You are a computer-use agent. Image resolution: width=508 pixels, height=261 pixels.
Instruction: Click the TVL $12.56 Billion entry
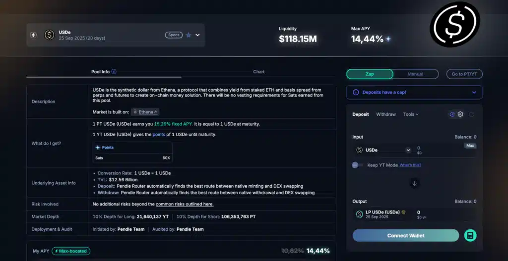(118, 179)
